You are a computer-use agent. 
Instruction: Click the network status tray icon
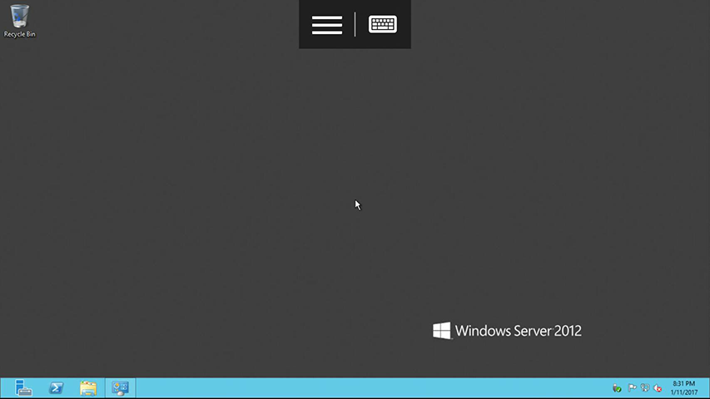pyautogui.click(x=645, y=387)
